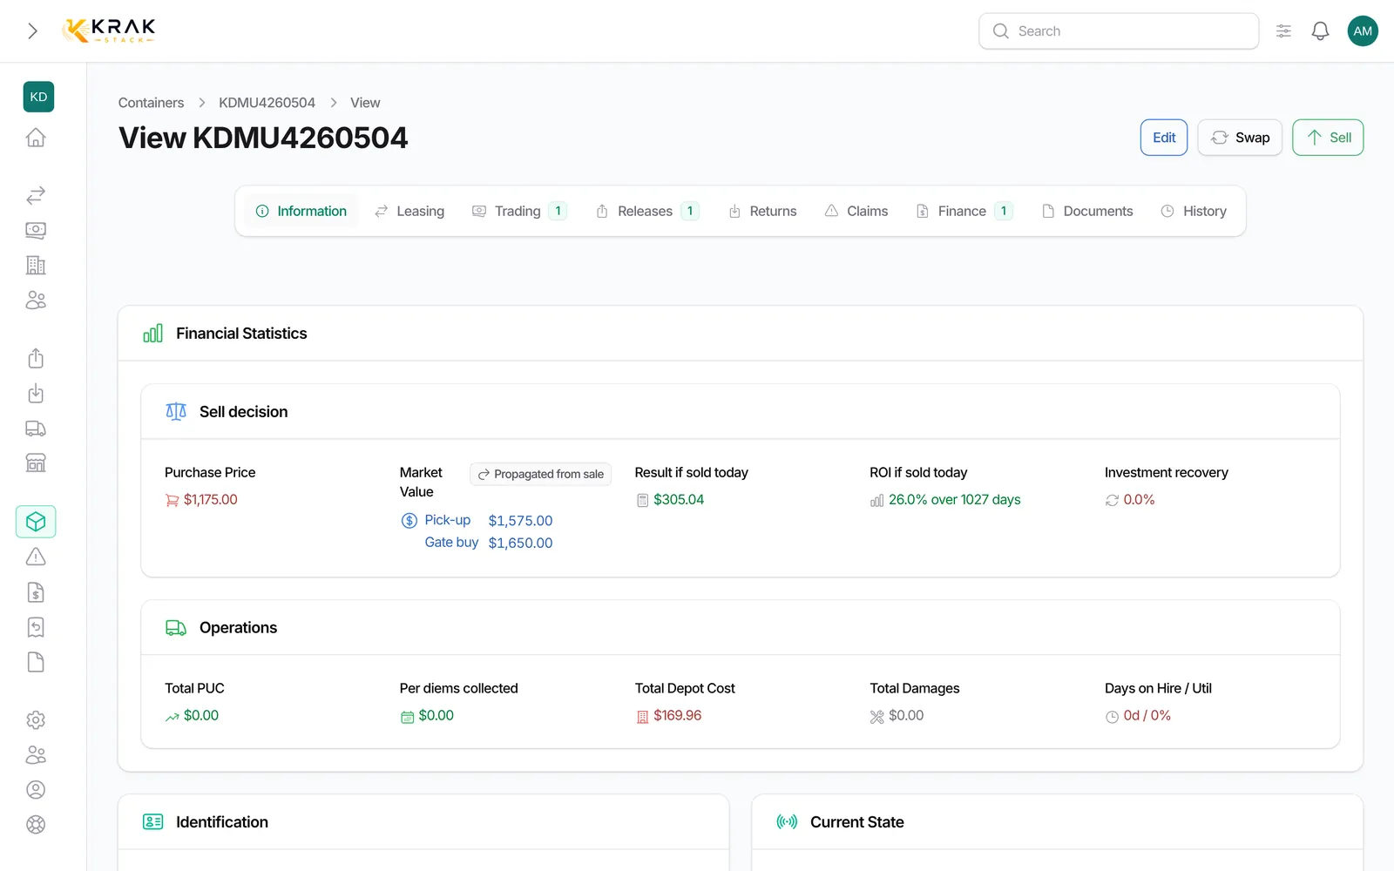Switch to the Finance tab

click(964, 211)
